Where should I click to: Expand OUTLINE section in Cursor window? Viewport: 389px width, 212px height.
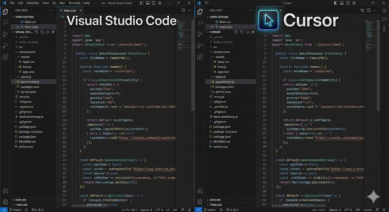tap(231, 200)
